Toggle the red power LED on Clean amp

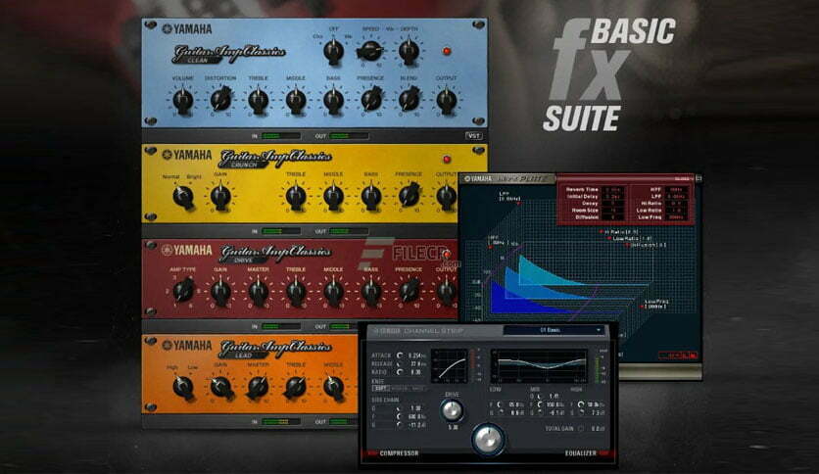coord(448,50)
